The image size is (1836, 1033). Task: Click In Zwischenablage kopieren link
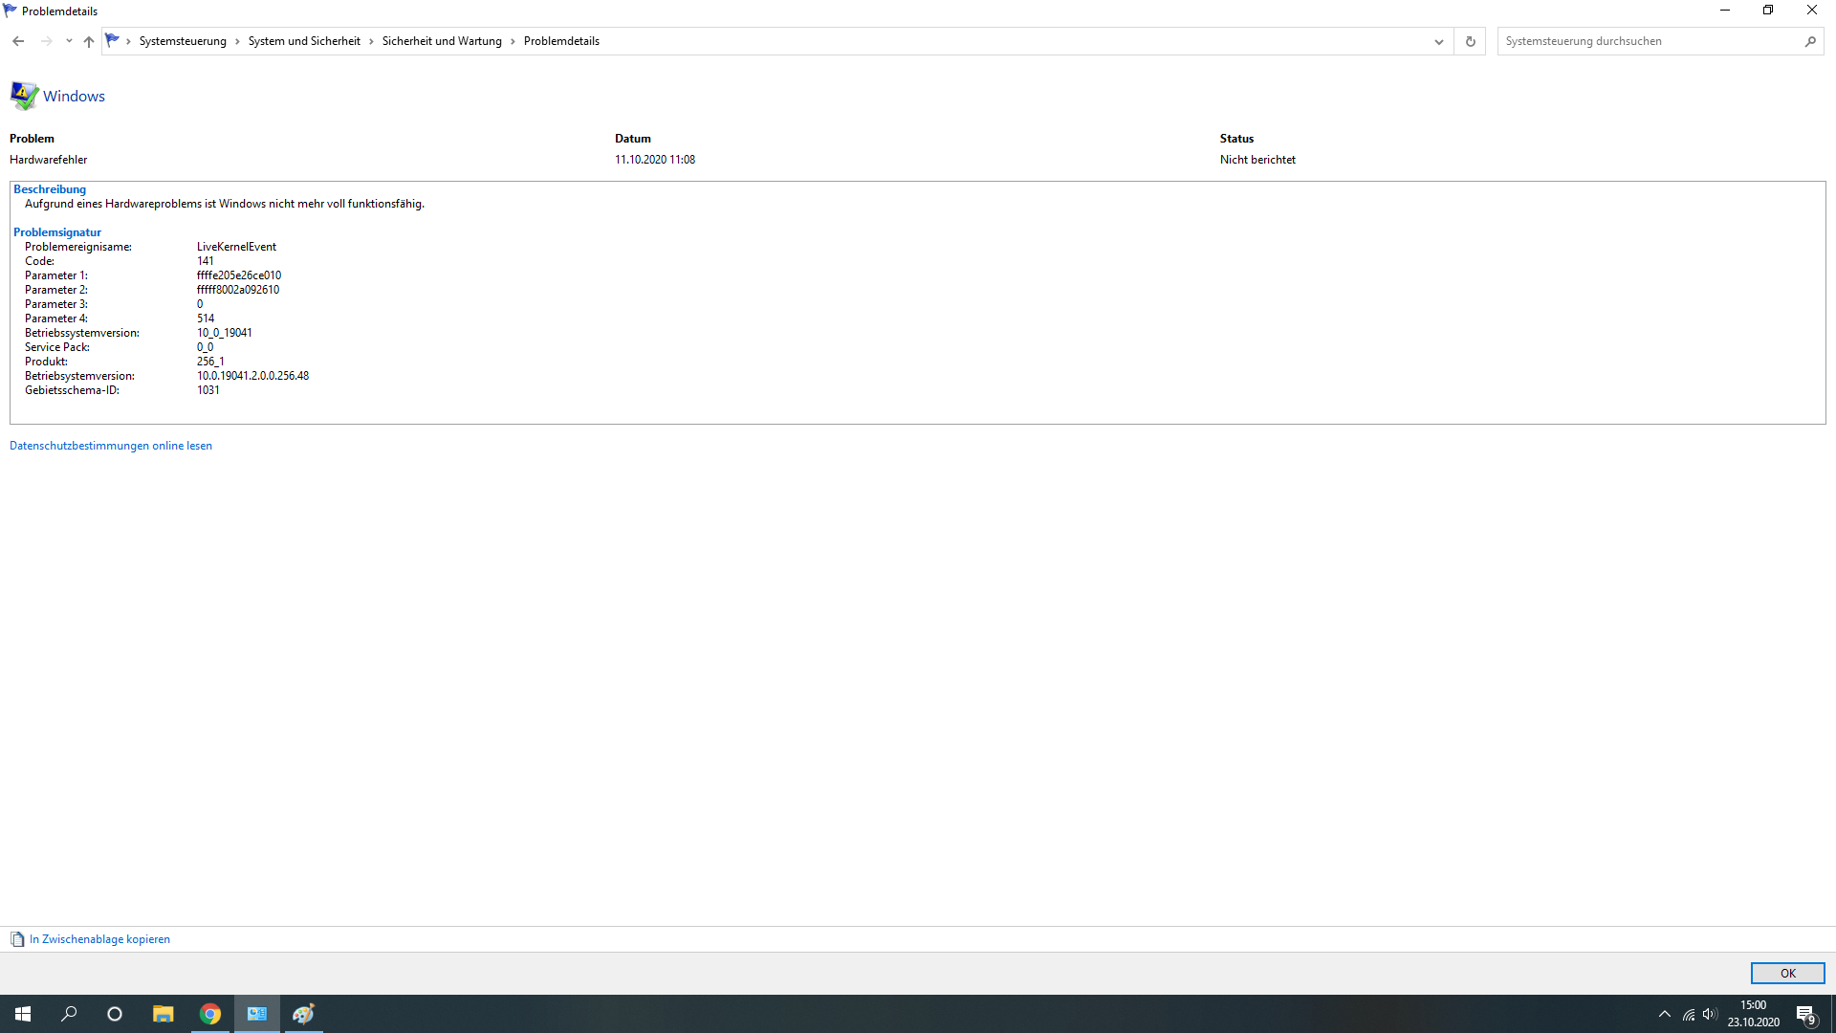pos(99,939)
